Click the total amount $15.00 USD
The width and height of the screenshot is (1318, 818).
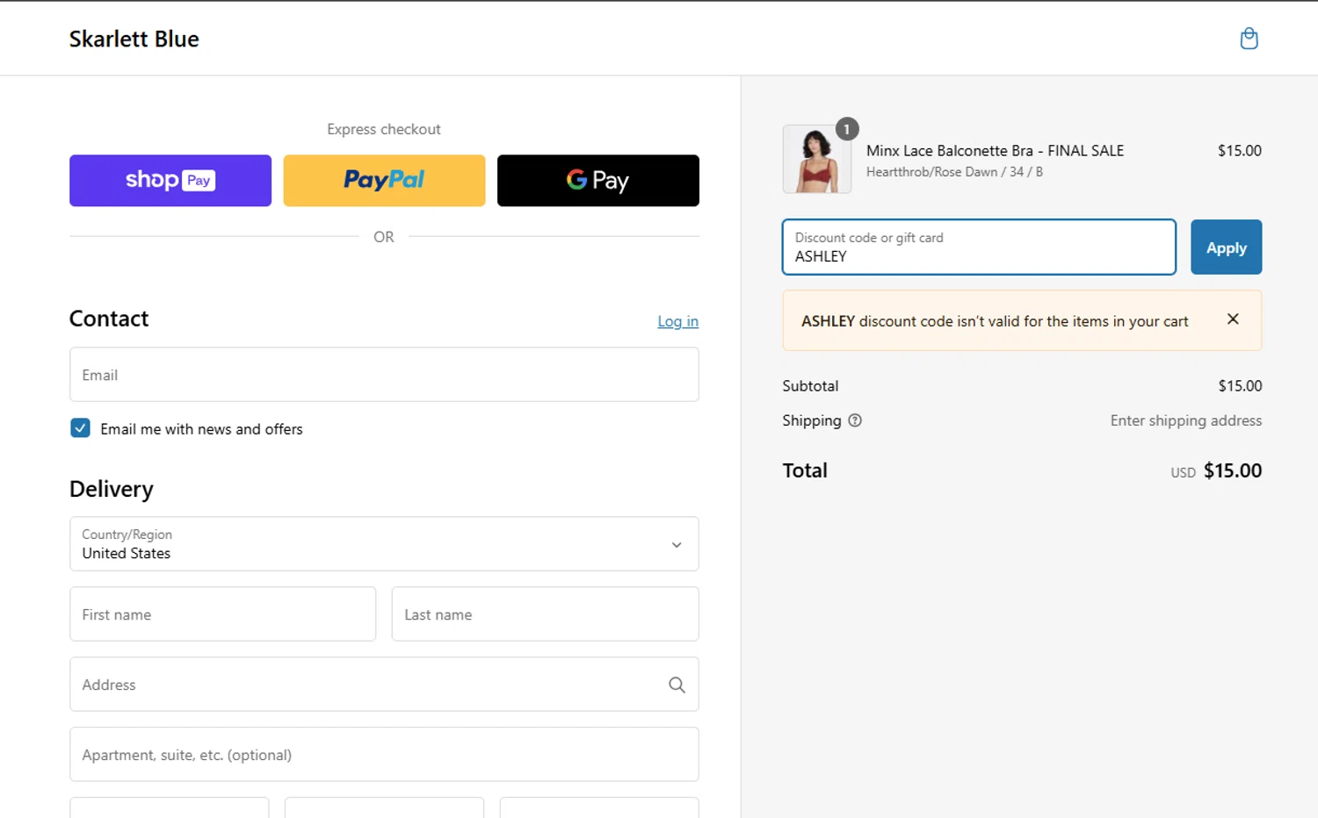click(x=1216, y=471)
